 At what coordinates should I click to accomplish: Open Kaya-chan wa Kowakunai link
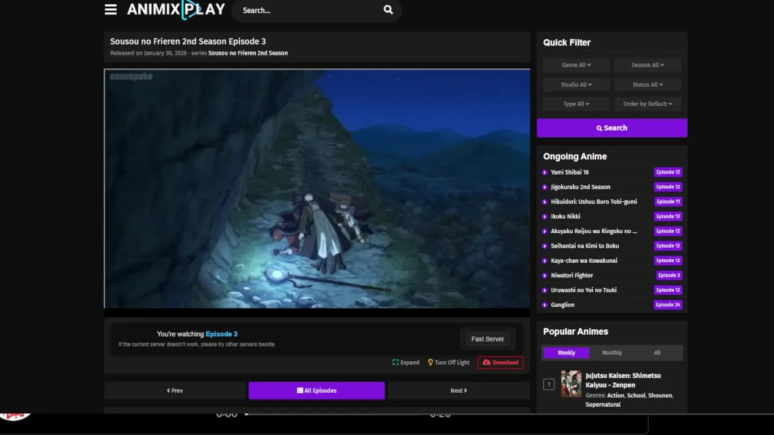tap(584, 260)
